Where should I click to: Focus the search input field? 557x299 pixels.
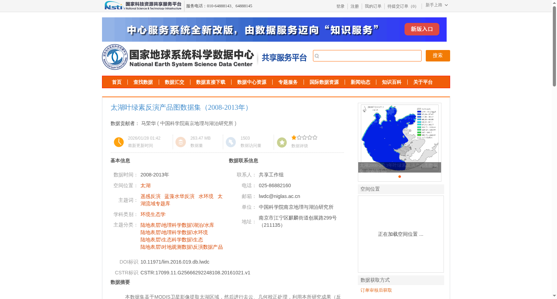pos(367,56)
